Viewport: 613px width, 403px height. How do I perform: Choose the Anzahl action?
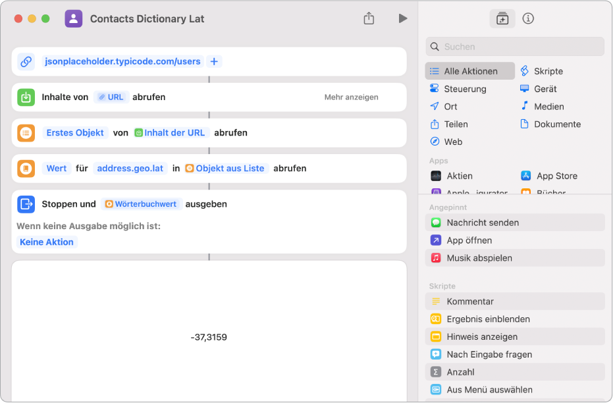[x=515, y=372]
